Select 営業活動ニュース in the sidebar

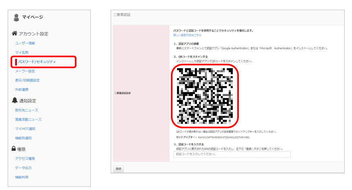[28, 119]
